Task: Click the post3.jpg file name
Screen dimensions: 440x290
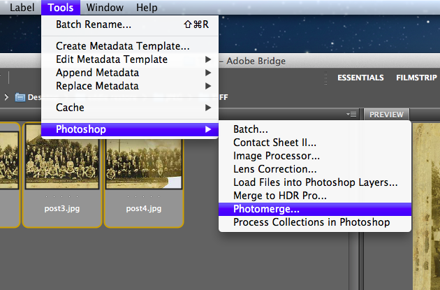Action: [62, 208]
